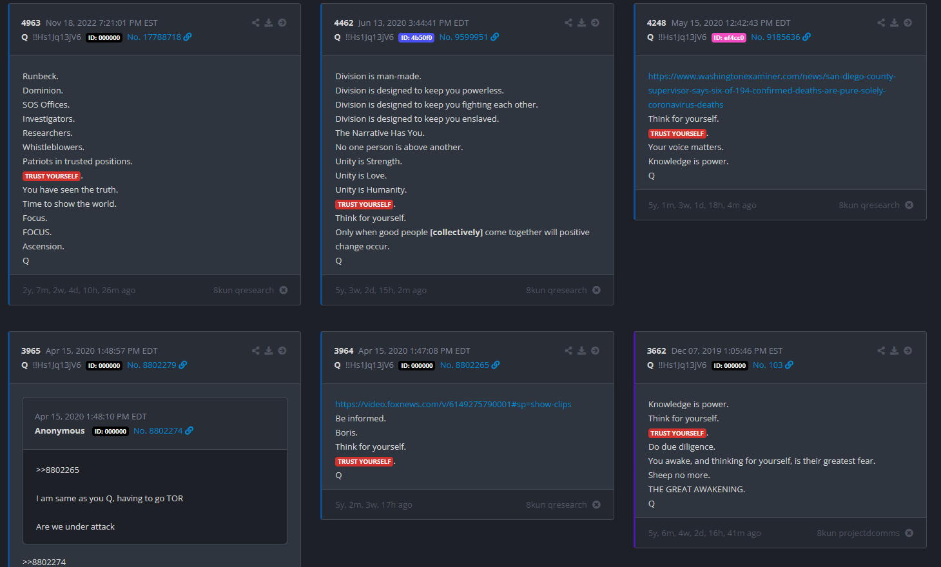
Task: Click the x-circle icon in post 4248 footer
Action: tap(909, 205)
